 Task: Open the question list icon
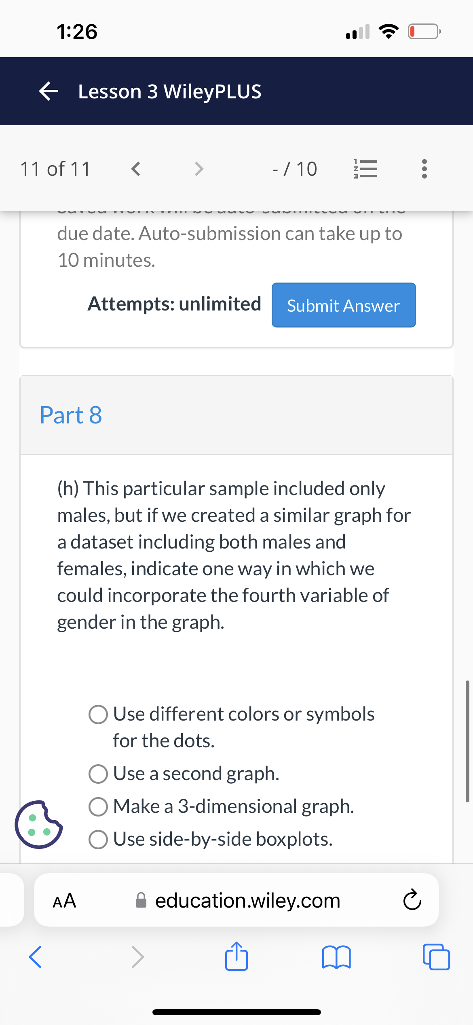(x=365, y=169)
